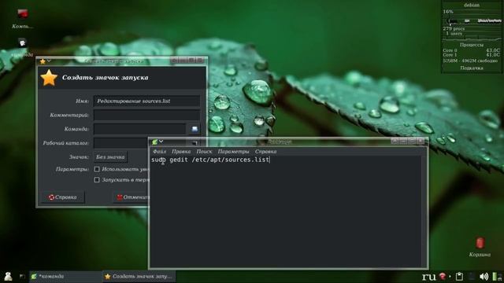Click the text 'sudo gedit /etc/apt/sources.list' in editor
Screen dimensions: 504x283
click(210, 160)
